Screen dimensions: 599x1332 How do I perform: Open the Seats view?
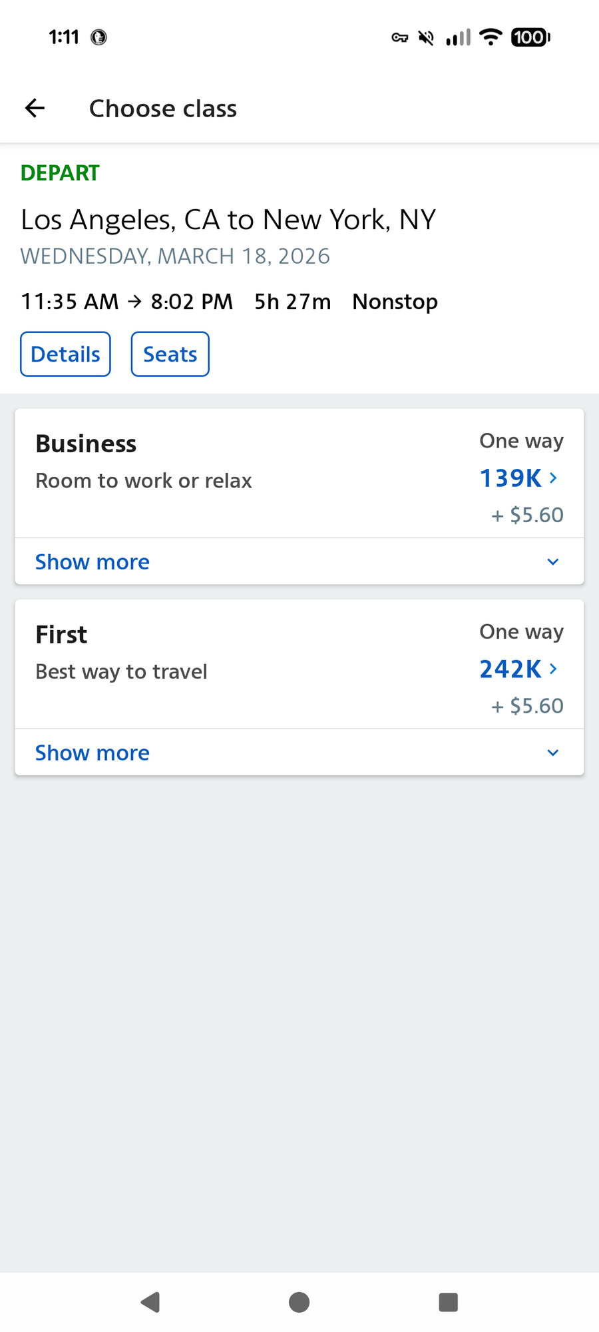pos(170,354)
